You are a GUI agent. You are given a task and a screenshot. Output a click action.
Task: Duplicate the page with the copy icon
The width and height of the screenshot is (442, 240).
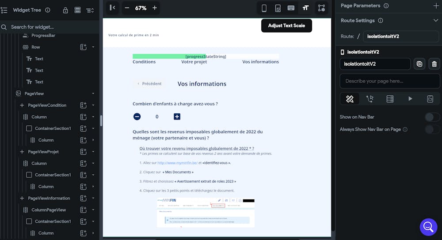(419, 64)
